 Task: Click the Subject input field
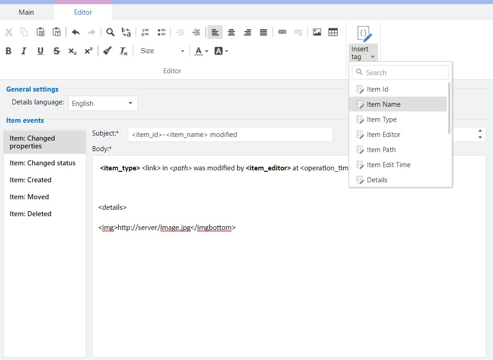(x=230, y=135)
